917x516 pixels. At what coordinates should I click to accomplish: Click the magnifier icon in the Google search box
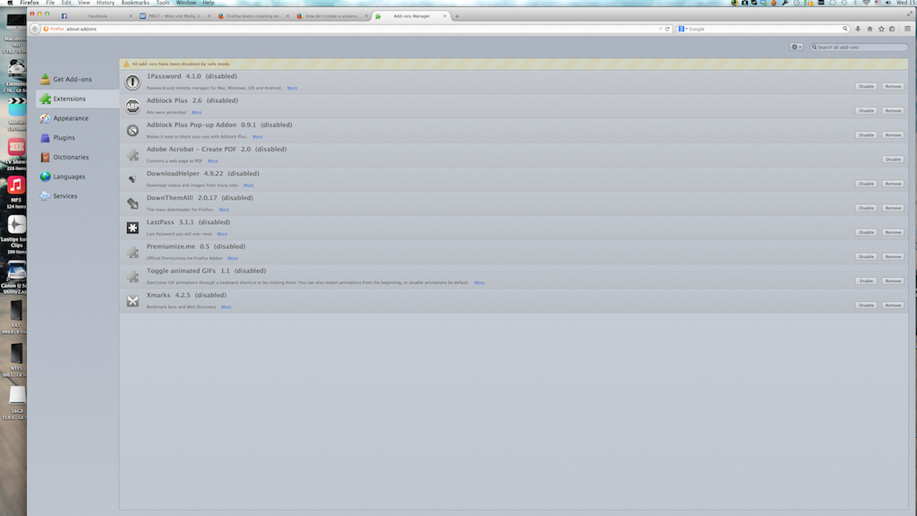pyautogui.click(x=845, y=29)
